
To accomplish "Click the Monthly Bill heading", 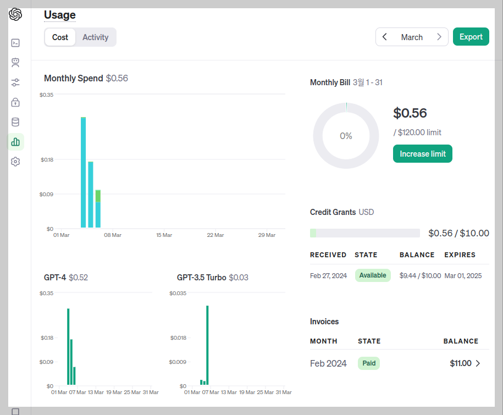I will click(330, 82).
